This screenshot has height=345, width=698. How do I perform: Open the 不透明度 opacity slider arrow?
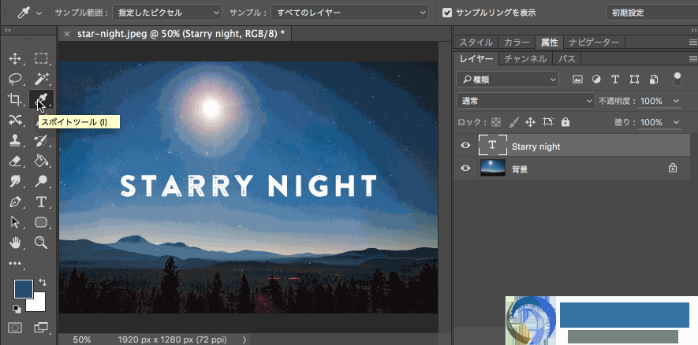(x=677, y=101)
